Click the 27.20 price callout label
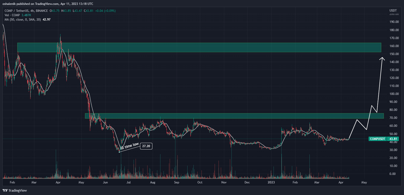The width and height of the screenshot is (404, 195). 146,146
